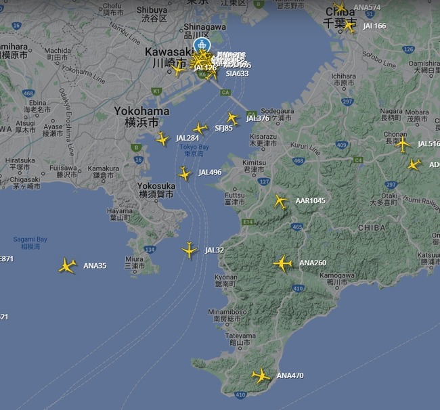This screenshot has width=440, height=410.
Task: Click the JAL166 plane near Chiba
Action: 349,26
